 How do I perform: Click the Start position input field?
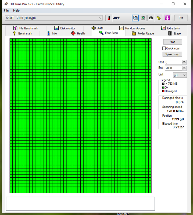(x=174, y=62)
